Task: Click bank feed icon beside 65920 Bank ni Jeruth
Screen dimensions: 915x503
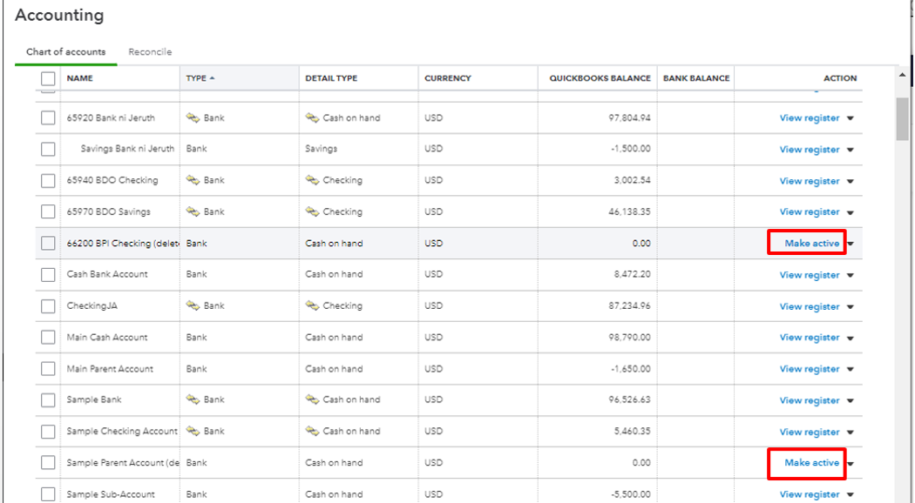Action: (x=193, y=117)
